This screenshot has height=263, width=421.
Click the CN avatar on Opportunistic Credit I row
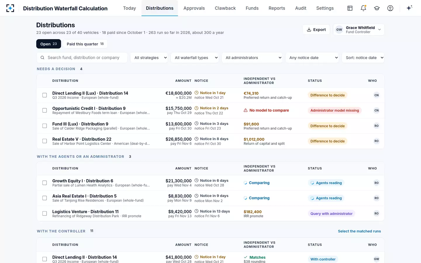pyautogui.click(x=377, y=110)
